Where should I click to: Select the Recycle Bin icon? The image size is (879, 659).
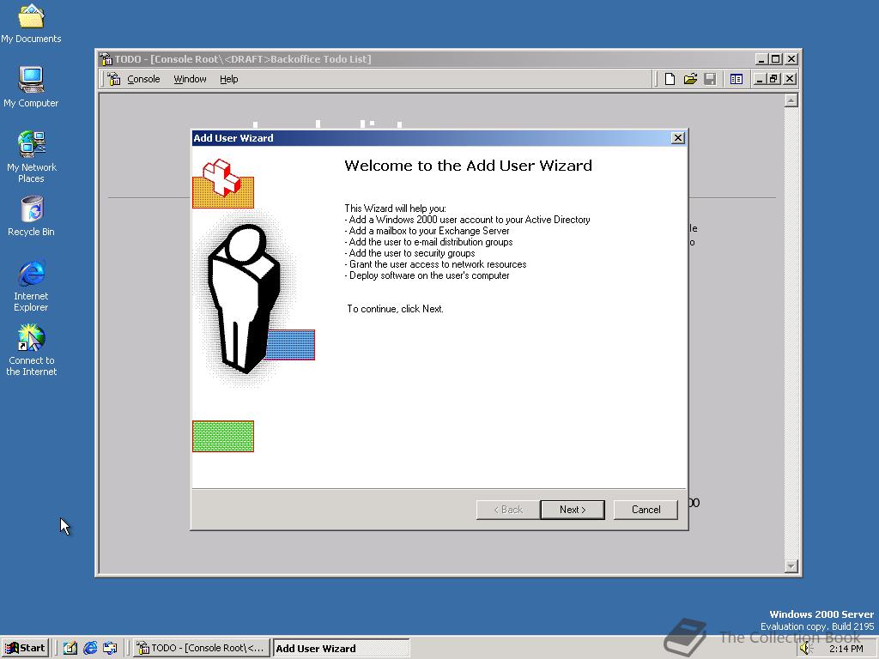[x=32, y=215]
